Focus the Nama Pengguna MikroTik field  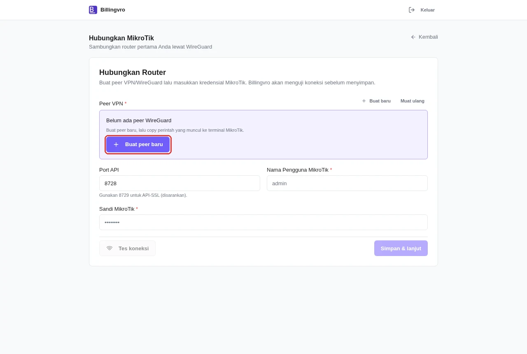point(347,183)
